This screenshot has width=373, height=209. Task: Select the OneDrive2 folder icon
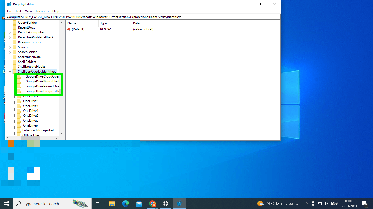(19, 101)
